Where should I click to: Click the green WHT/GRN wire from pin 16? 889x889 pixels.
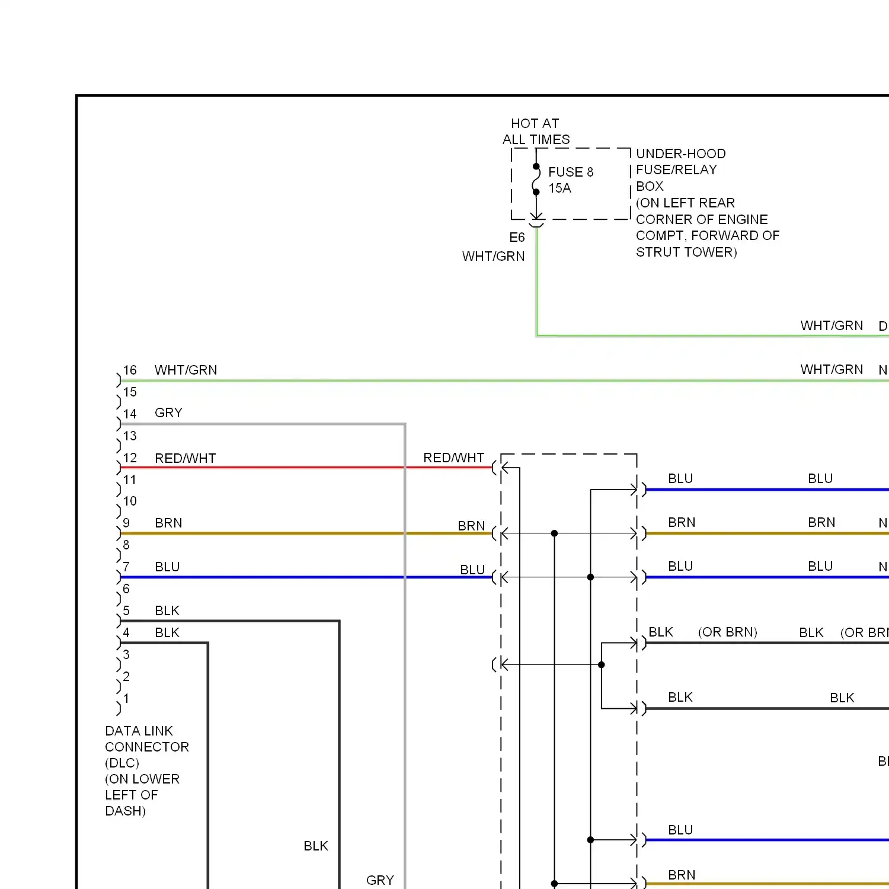click(x=504, y=380)
